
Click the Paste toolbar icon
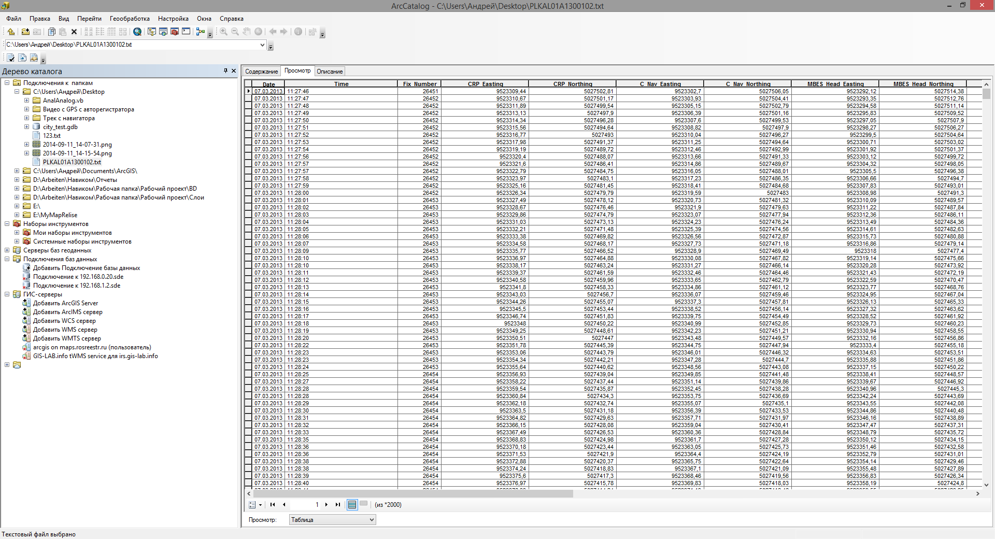(62, 32)
